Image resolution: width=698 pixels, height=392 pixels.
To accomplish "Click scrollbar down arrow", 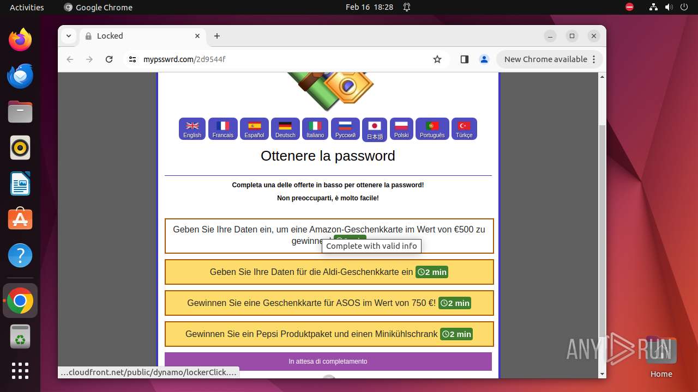I will tap(602, 374).
